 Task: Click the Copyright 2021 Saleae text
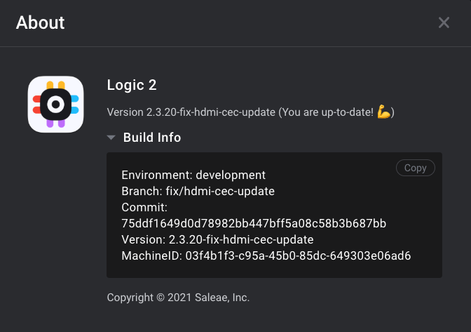(178, 298)
